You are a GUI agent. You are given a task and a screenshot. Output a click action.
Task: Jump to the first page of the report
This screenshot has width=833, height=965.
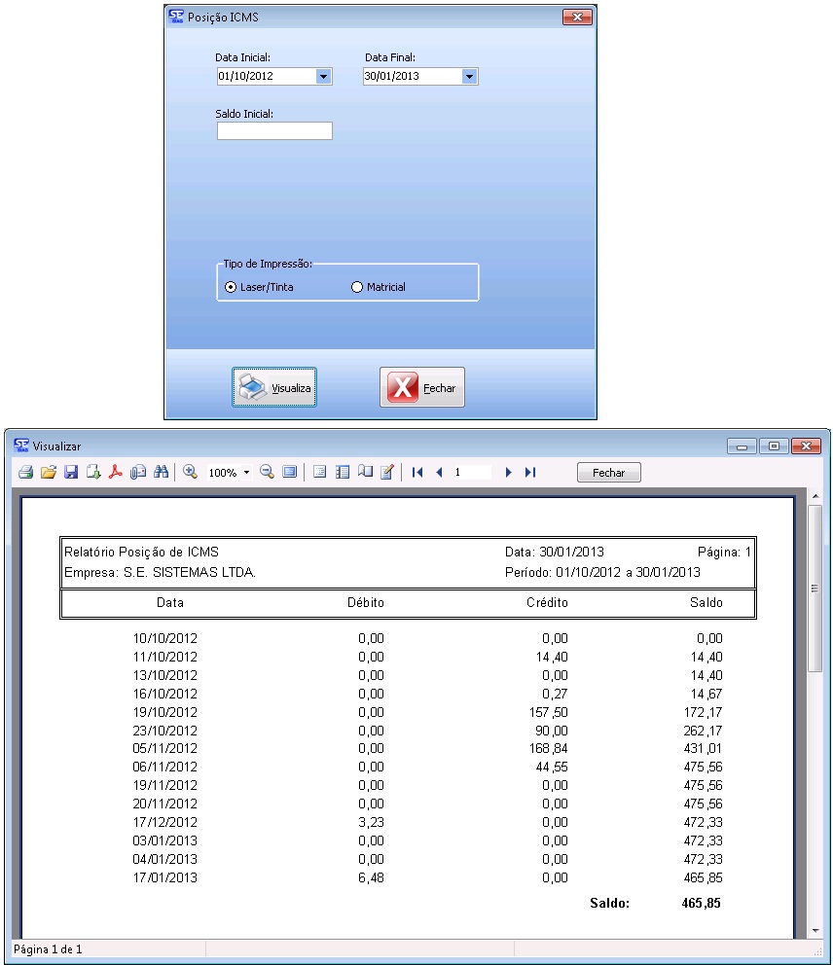tap(417, 472)
